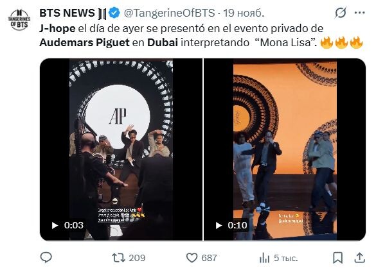
Task: Open the three-dot more options menu
Action: click(x=360, y=13)
